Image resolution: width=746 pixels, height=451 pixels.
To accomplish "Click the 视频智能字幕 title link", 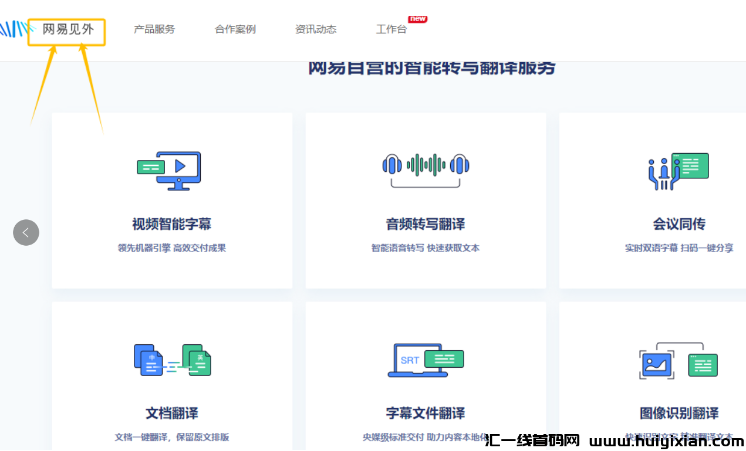I will click(x=171, y=223).
